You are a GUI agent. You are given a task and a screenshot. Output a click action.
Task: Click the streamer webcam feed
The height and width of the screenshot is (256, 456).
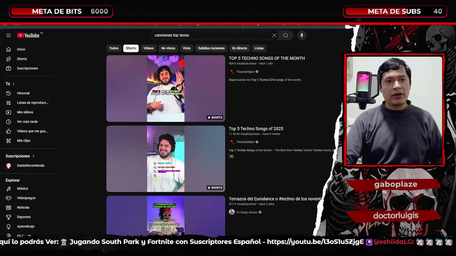[394, 110]
